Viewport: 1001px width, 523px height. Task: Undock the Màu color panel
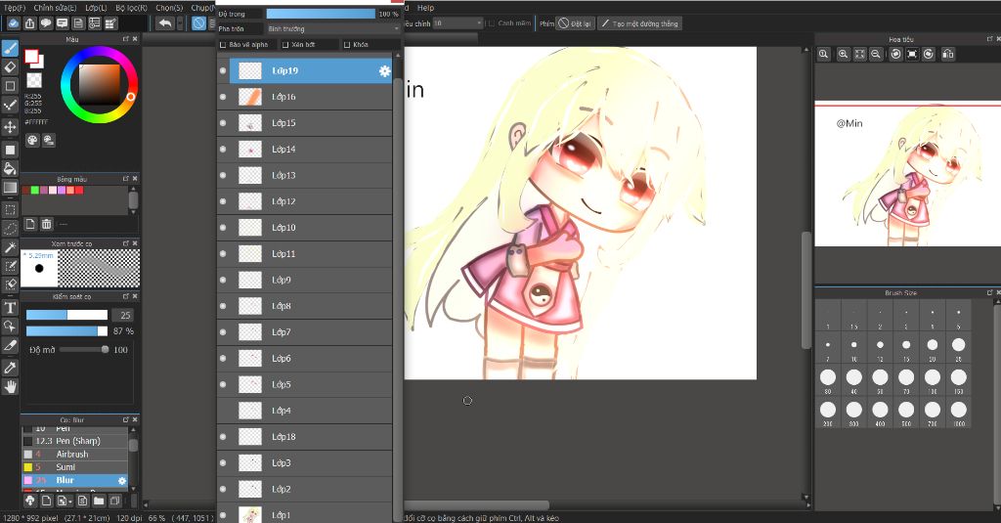[126, 39]
